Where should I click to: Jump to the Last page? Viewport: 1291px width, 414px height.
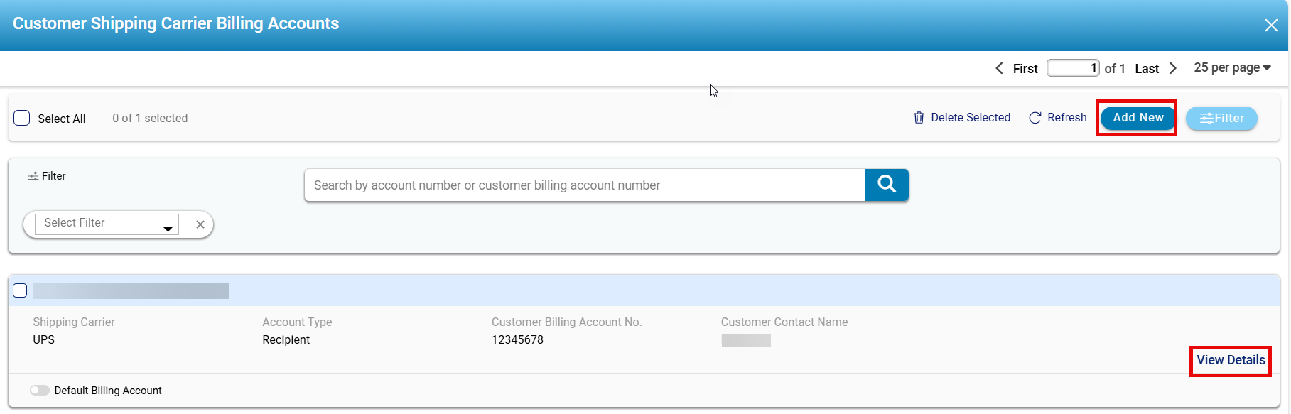coord(1147,69)
